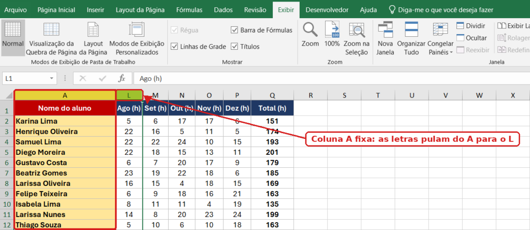Toggle Barra de Fórmulas checkbox
This screenshot has width=530, height=230.
234,30
